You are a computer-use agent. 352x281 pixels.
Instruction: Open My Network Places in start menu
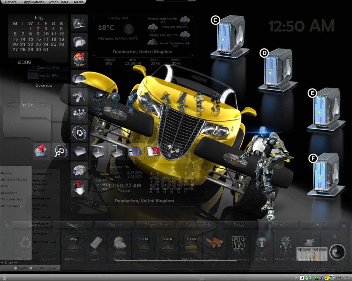[40, 207]
